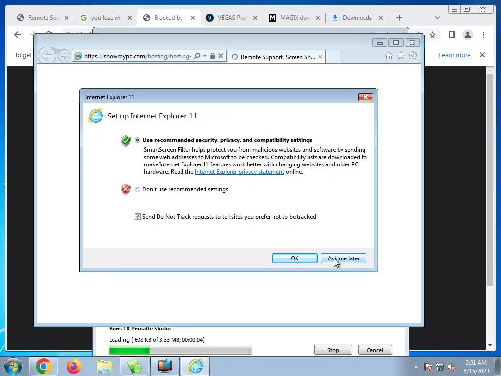Uncheck Send Do Not Track requests checkbox
The width and height of the screenshot is (501, 376).
pyautogui.click(x=137, y=217)
